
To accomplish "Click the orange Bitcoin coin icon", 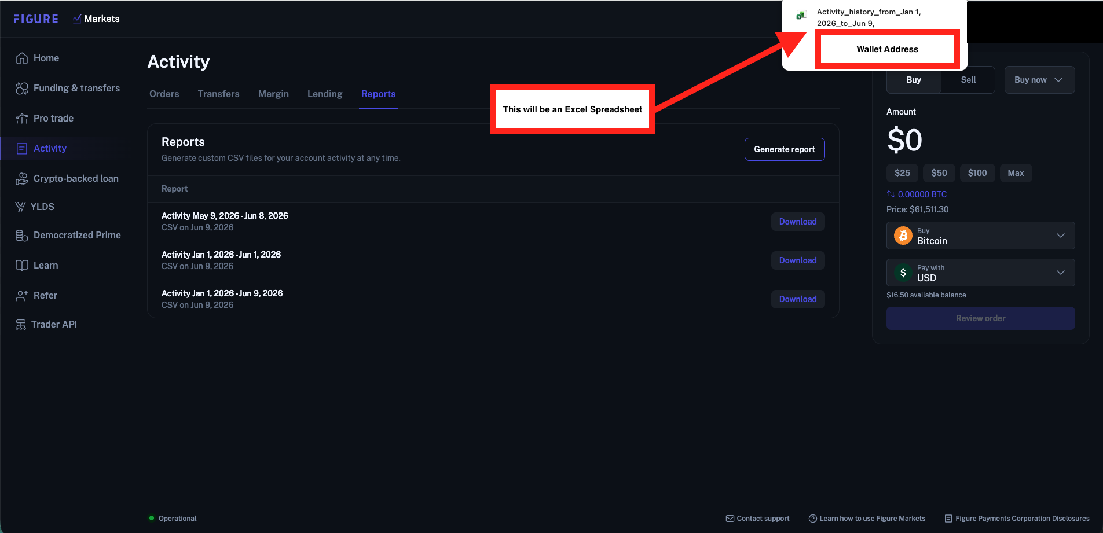I will click(903, 236).
